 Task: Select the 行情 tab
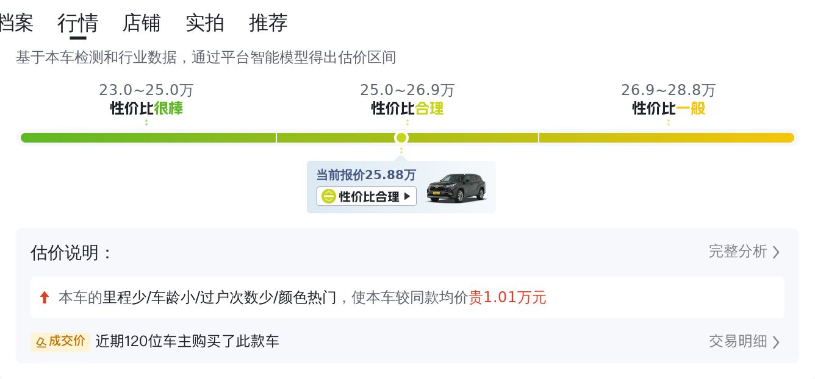click(78, 23)
